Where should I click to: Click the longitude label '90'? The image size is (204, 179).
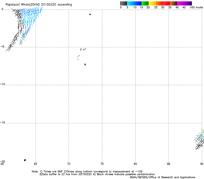[202, 164]
